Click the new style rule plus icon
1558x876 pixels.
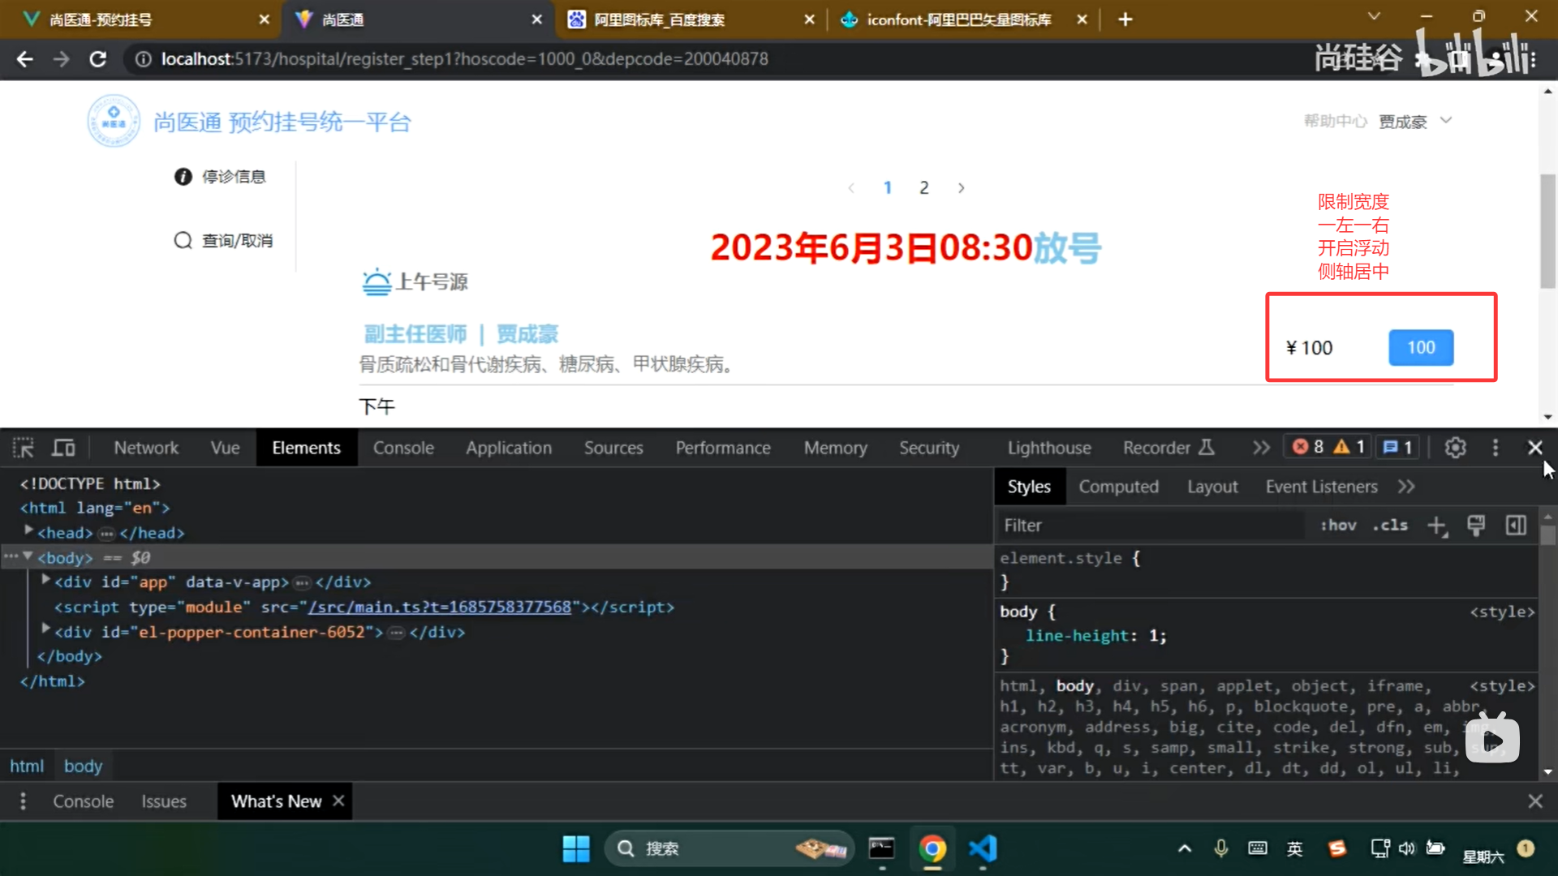[x=1438, y=525]
